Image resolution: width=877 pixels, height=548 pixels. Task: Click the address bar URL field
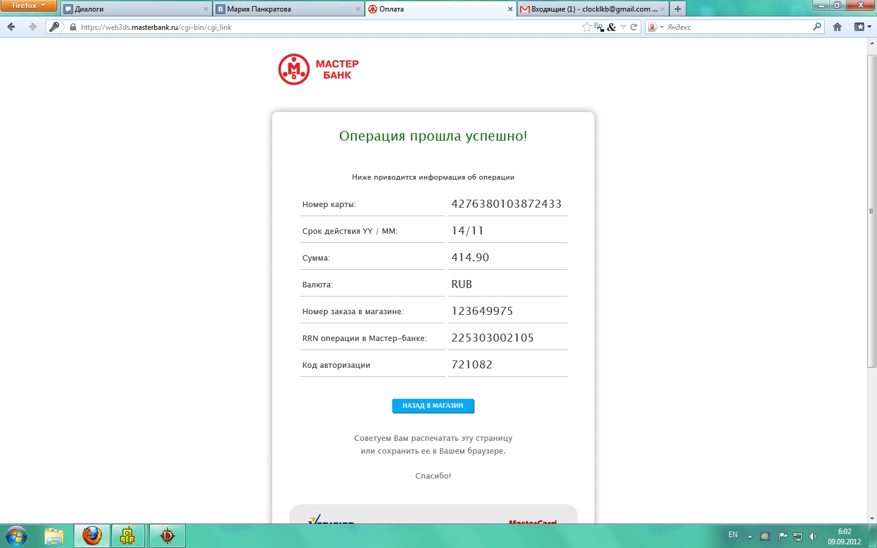(329, 27)
